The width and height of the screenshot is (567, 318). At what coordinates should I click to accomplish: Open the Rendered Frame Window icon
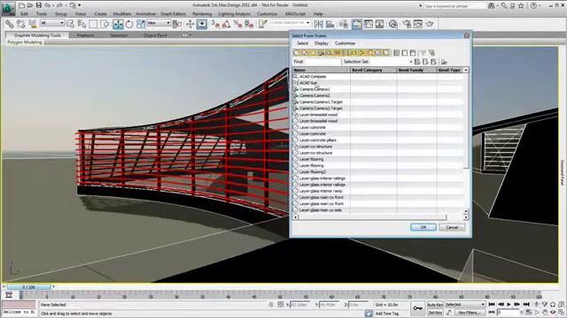click(417, 24)
